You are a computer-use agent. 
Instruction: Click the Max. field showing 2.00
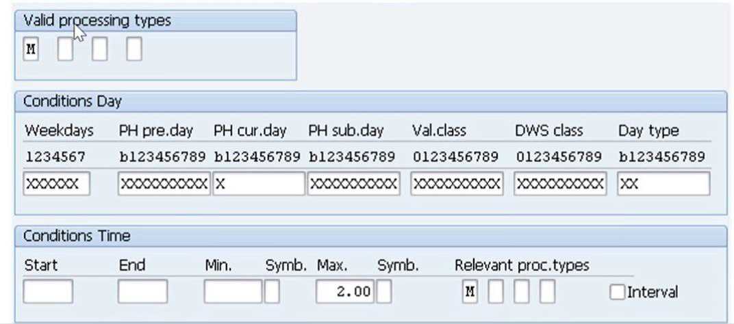pyautogui.click(x=344, y=292)
